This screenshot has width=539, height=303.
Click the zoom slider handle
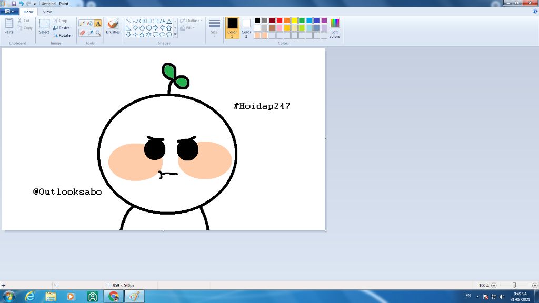tap(514, 285)
